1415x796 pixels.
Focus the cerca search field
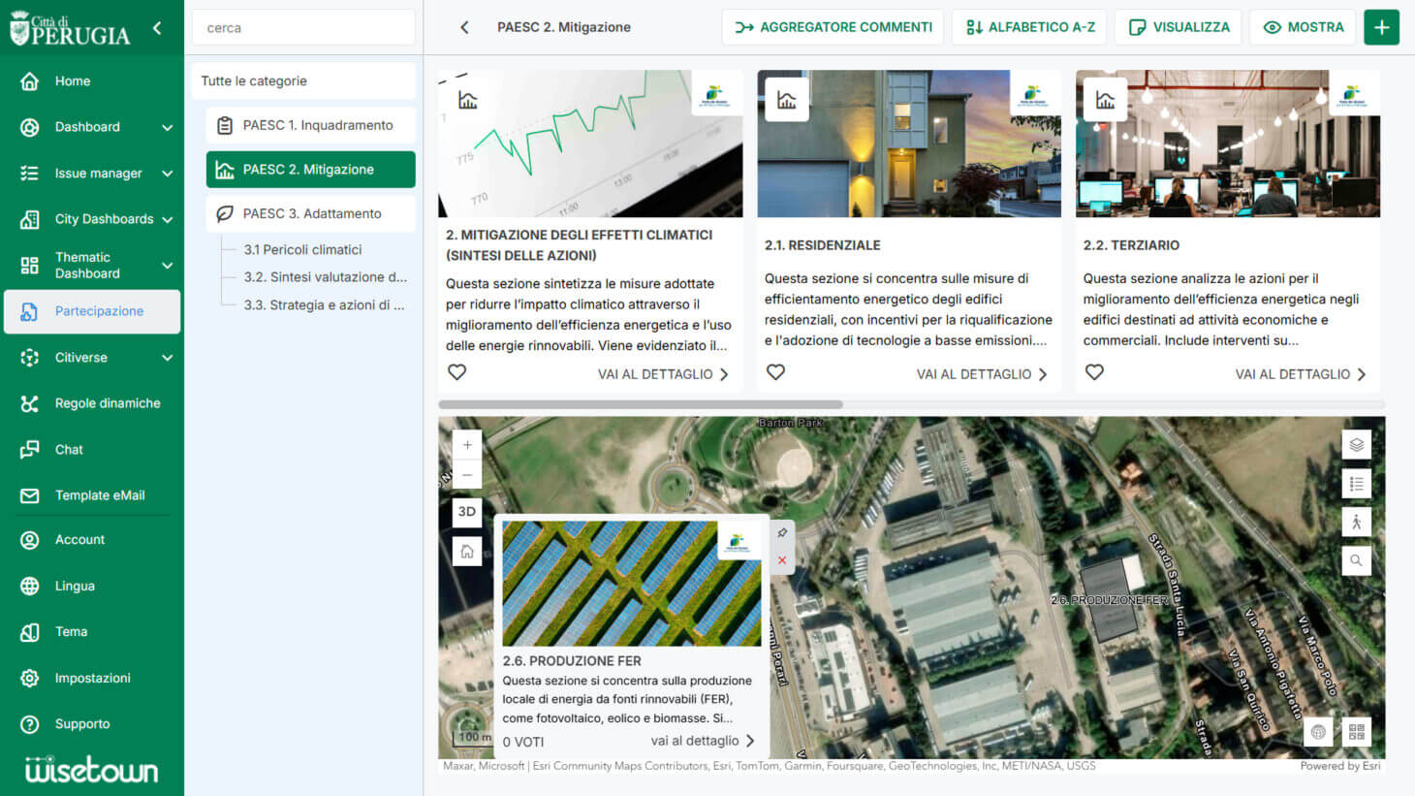click(303, 28)
